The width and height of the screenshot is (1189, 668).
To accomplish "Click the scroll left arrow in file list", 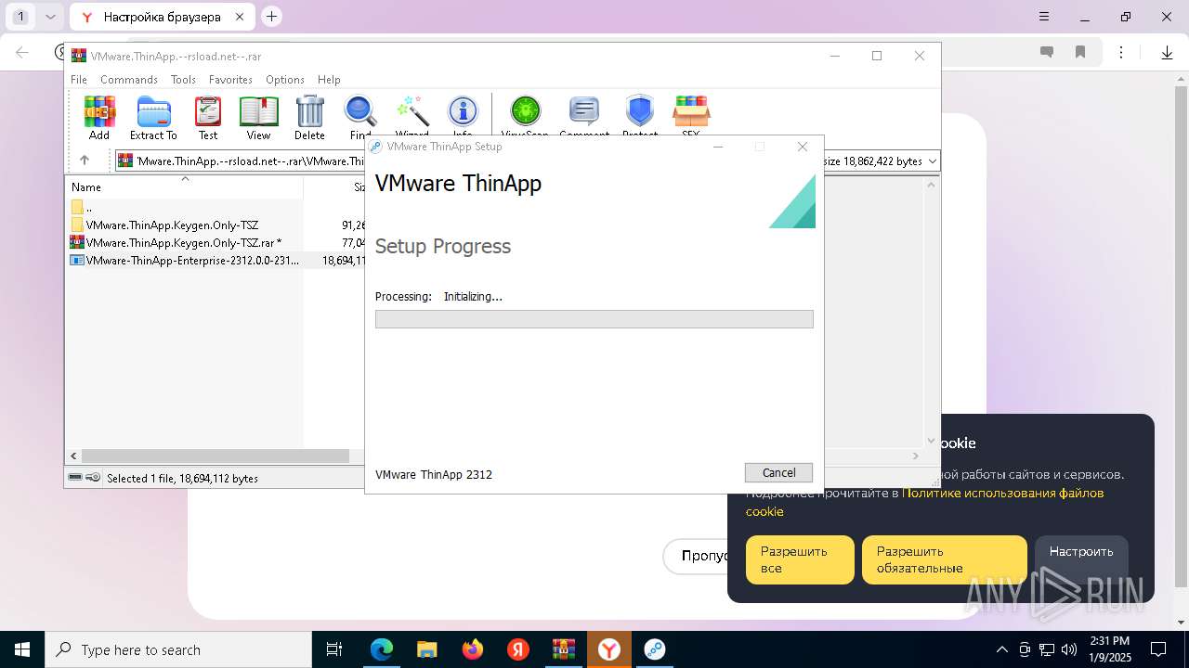I will (73, 456).
